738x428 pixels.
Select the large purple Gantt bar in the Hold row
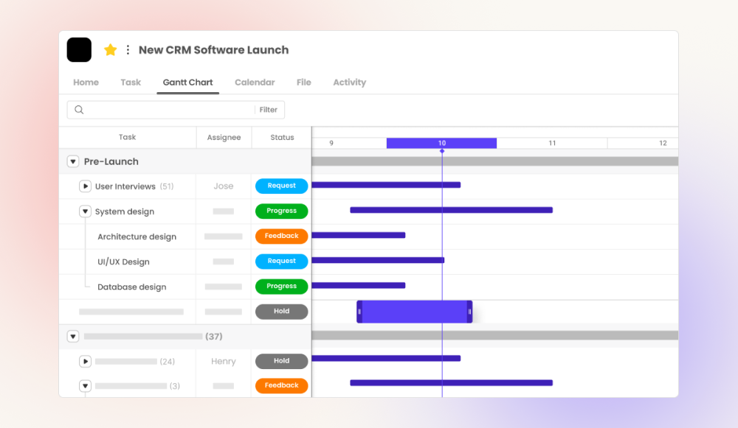(x=414, y=312)
